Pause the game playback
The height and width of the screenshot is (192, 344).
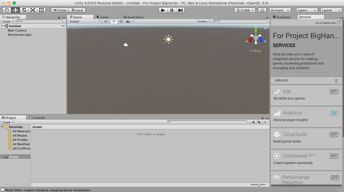click(172, 10)
